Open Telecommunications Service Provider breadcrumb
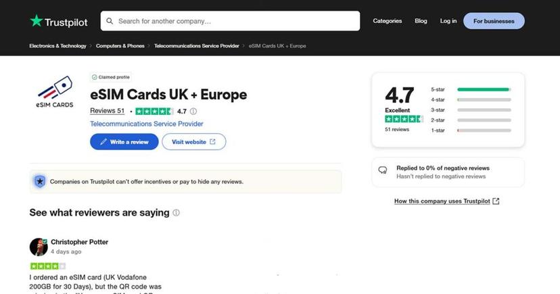 (197, 46)
